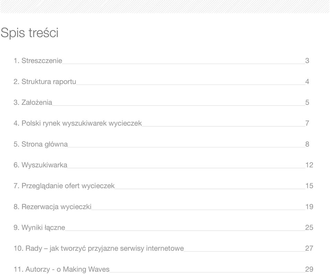This screenshot has height=274, width=330.
Task: Go to the Założenia chapter
Action: pyautogui.click(x=33, y=103)
